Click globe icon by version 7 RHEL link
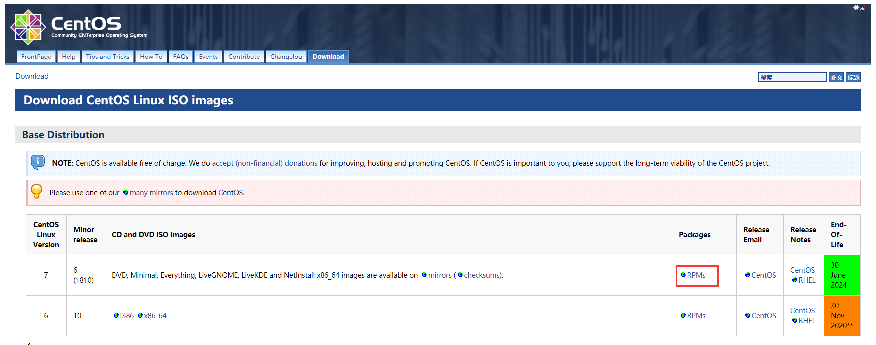The height and width of the screenshot is (345, 876). click(x=795, y=280)
